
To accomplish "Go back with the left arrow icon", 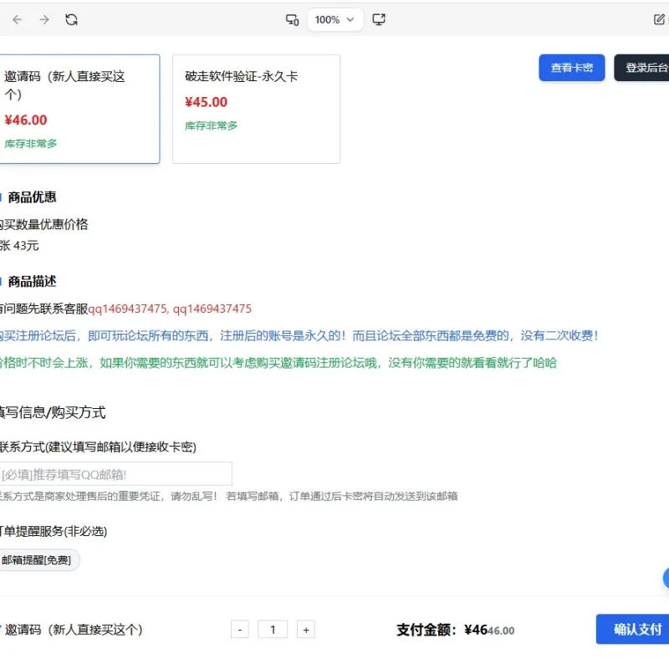I will 17,19.
